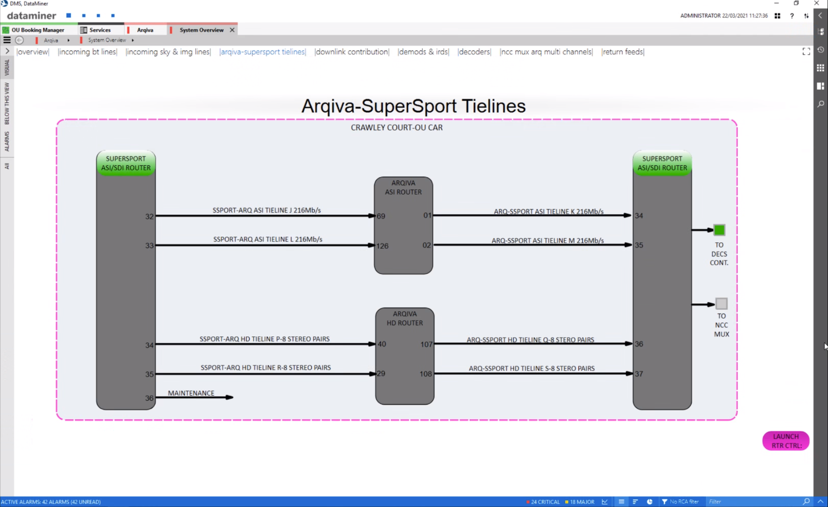This screenshot has height=507, width=828.
Task: Expand the Arqiva breadcrumb arrow
Action: (x=68, y=40)
